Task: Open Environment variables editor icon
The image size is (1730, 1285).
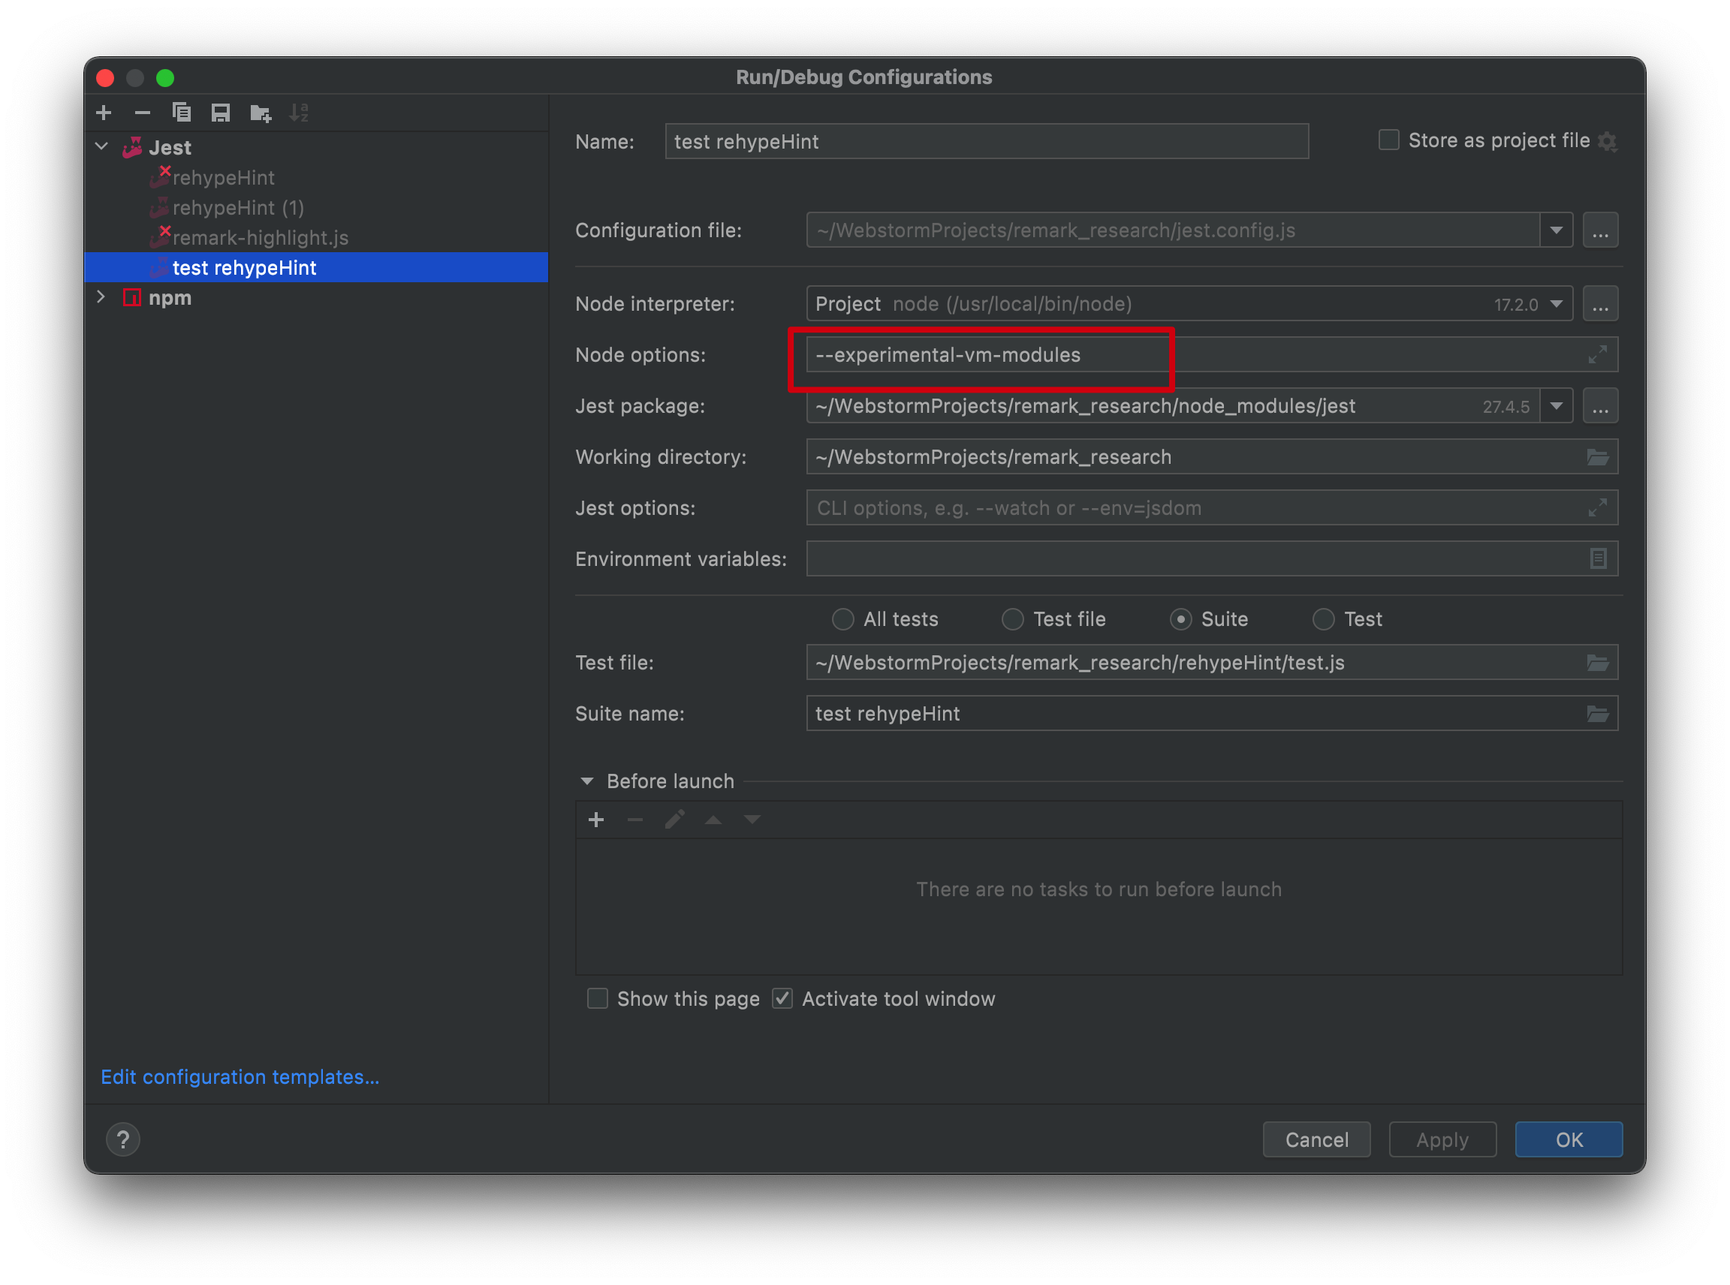Action: click(1598, 559)
